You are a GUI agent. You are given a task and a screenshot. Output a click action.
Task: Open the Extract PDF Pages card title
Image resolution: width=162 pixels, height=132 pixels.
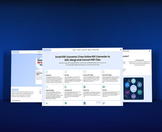tap(107, 75)
